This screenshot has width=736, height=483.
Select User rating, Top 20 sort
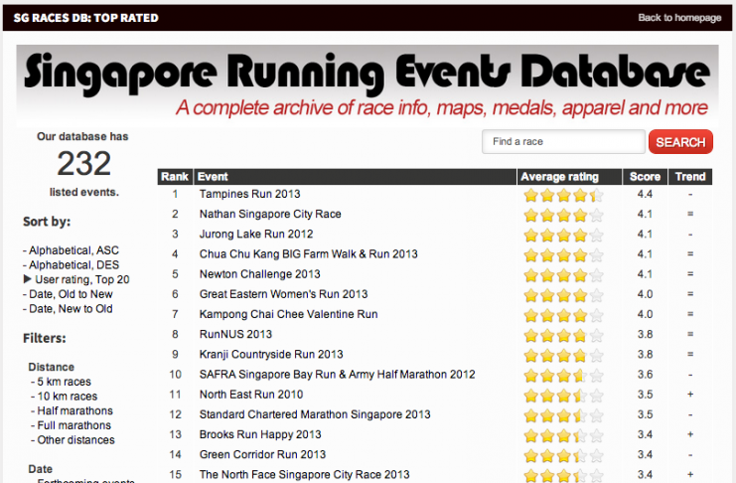click(82, 279)
